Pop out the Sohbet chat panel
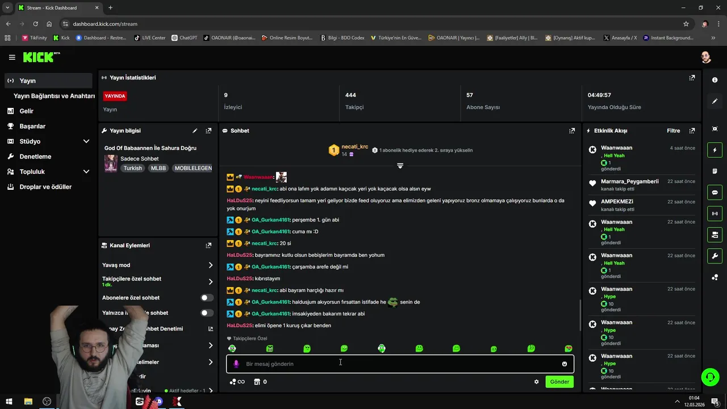Image resolution: width=727 pixels, height=409 pixels. click(572, 131)
